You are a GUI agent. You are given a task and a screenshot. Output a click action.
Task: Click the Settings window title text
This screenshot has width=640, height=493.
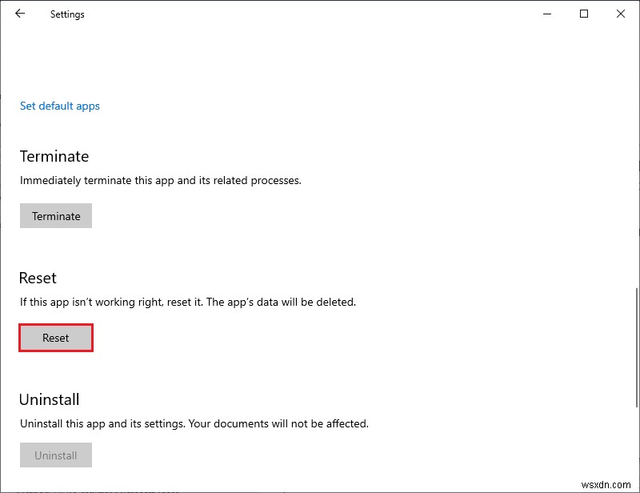[67, 14]
